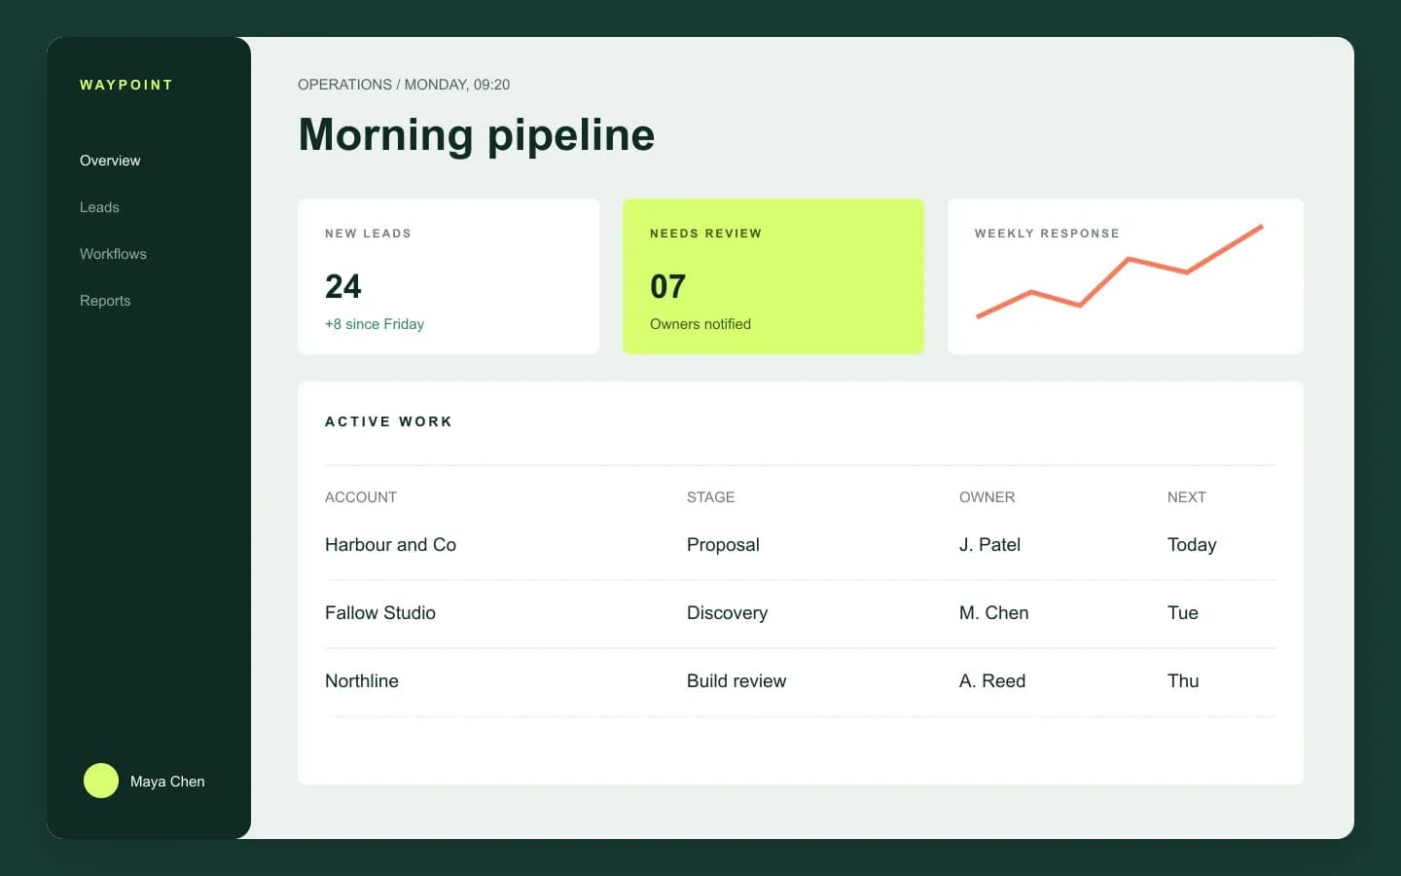Select the Needs Review card
Screen dimensions: 1401x876
[773, 276]
